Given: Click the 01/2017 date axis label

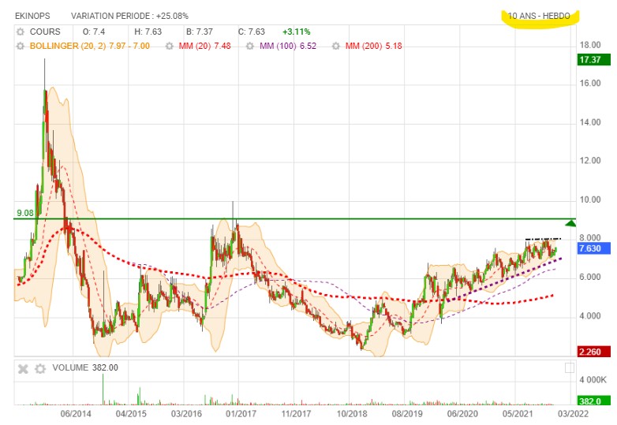Looking at the screenshot, I should coord(241,414).
